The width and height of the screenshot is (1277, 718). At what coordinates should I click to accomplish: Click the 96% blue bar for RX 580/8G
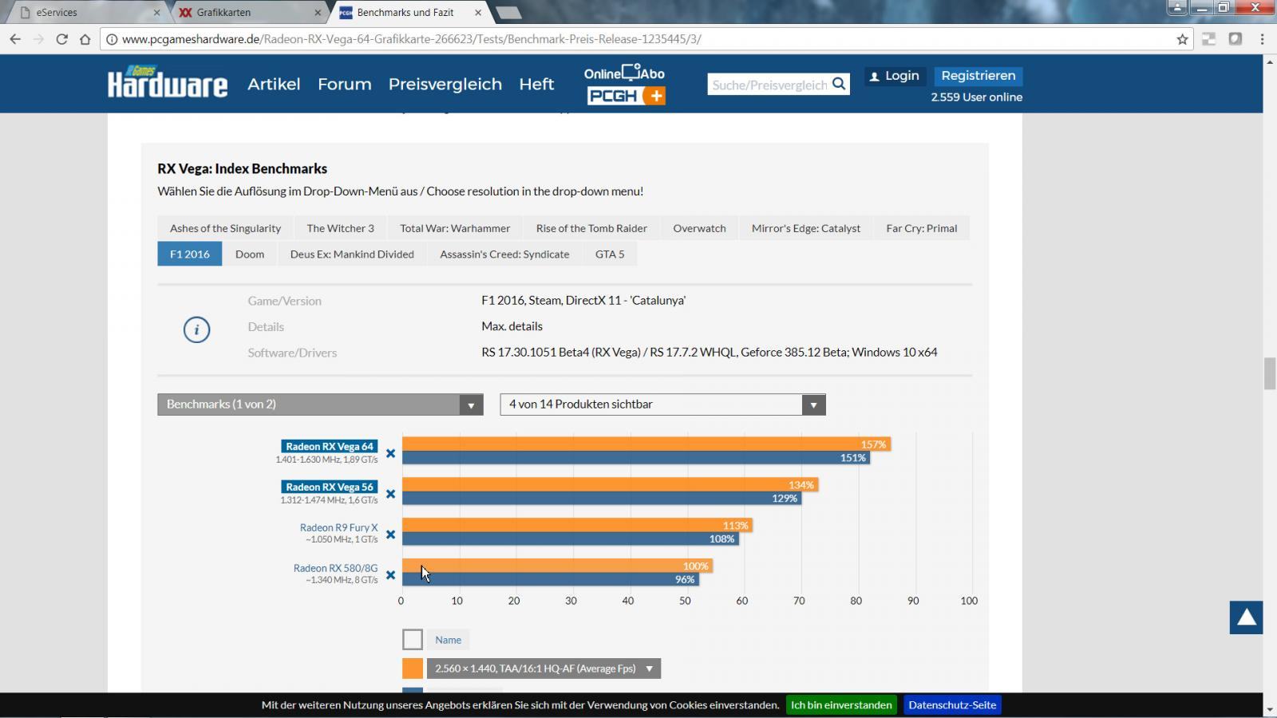coord(551,580)
